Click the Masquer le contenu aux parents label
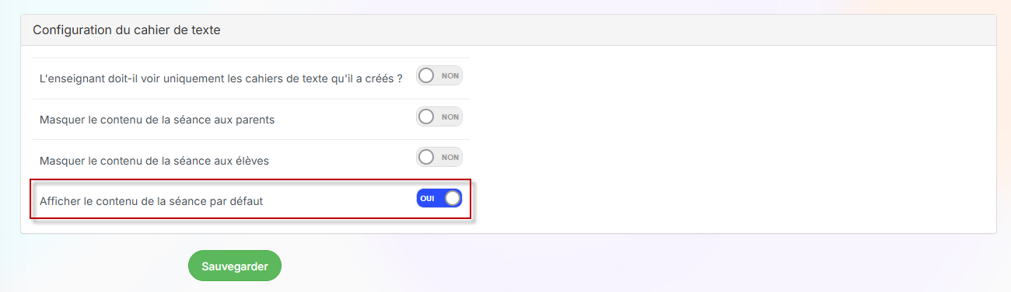Screen dimensions: 1011x292 (156, 120)
